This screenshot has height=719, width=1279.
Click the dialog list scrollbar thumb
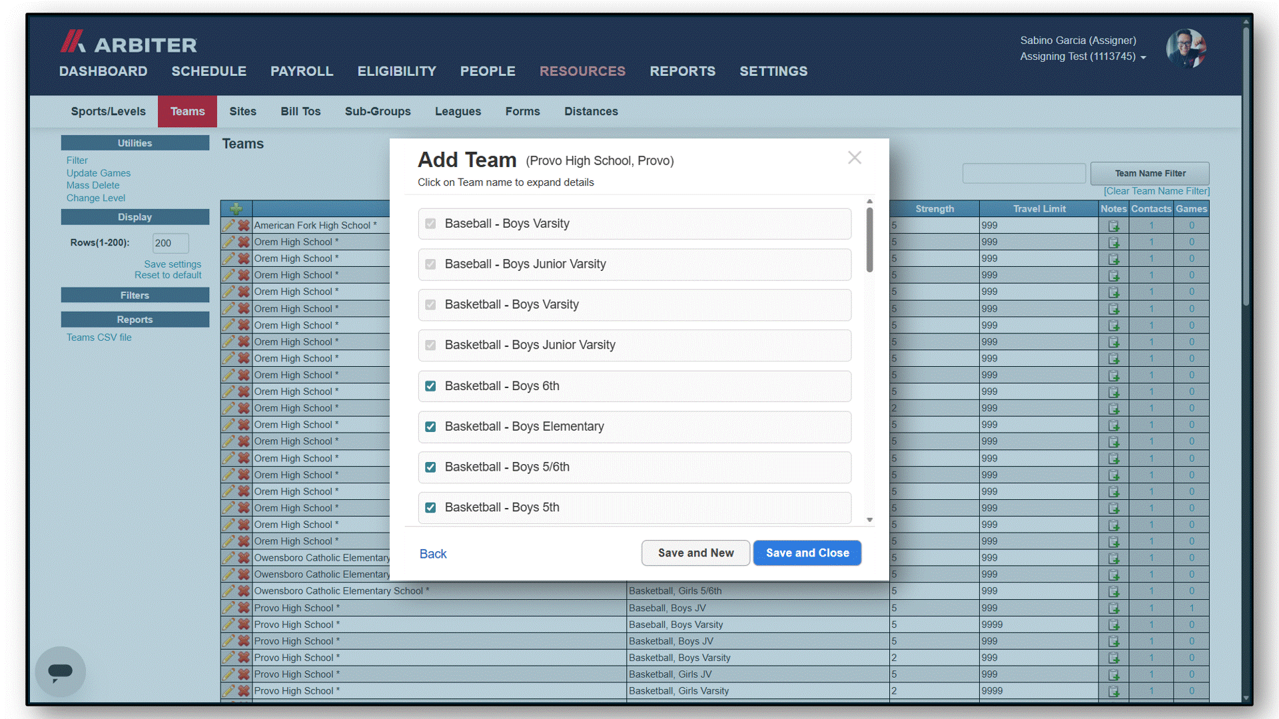coord(869,240)
